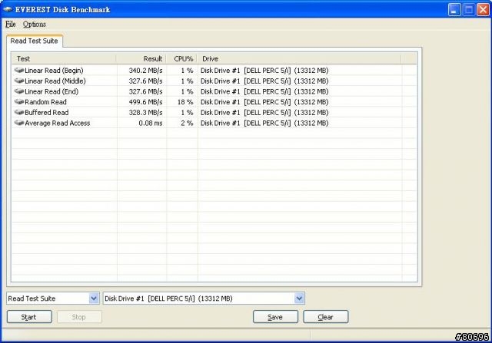Select the Average Read Access row label

58,123
